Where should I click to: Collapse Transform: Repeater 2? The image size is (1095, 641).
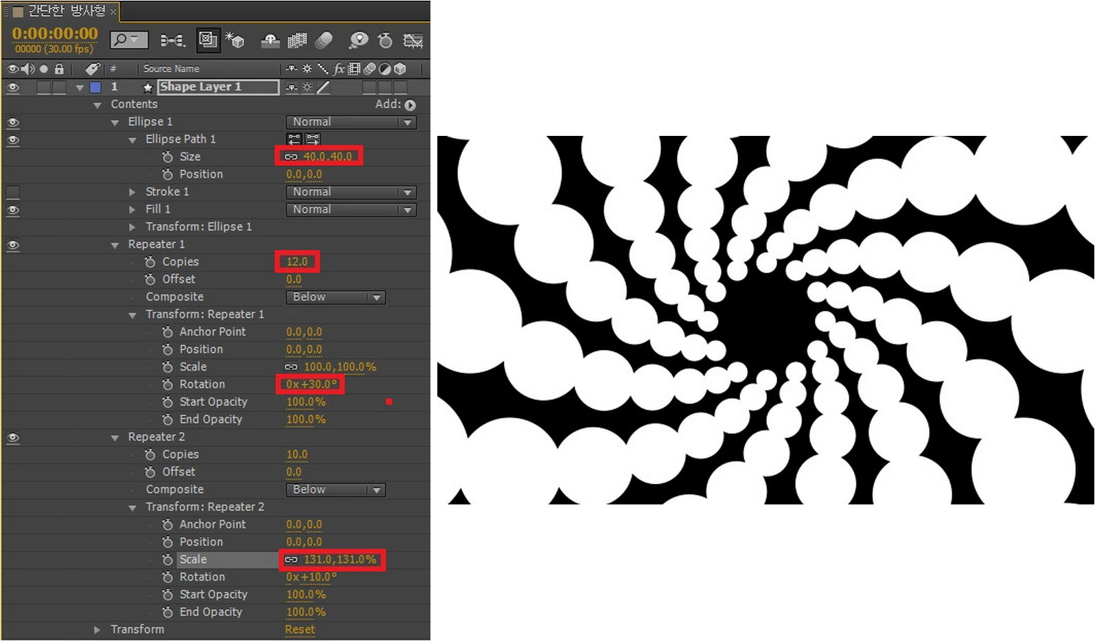click(x=132, y=508)
